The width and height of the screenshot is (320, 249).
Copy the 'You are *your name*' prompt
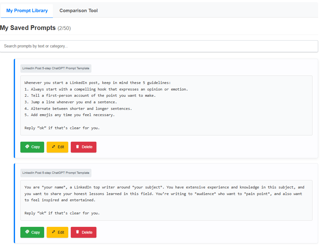[32, 232]
